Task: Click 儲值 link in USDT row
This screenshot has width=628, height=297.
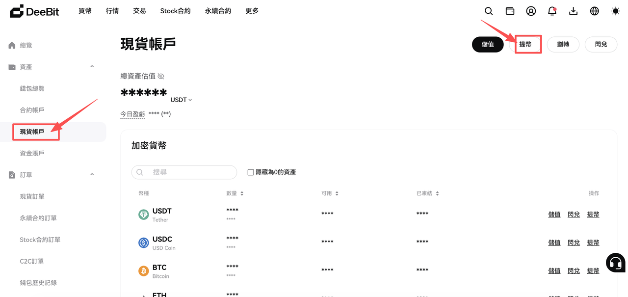Action: click(x=554, y=215)
